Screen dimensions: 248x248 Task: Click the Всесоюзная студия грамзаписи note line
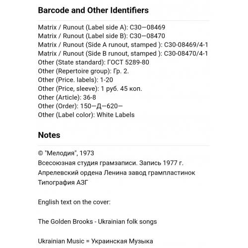(x=111, y=163)
